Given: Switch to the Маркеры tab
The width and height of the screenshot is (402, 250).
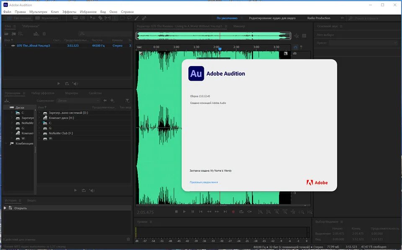Looking at the screenshot, I should [72, 93].
